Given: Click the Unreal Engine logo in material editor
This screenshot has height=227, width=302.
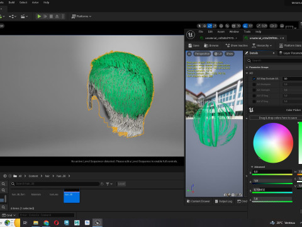Looking at the screenshot, I should tap(191, 35).
